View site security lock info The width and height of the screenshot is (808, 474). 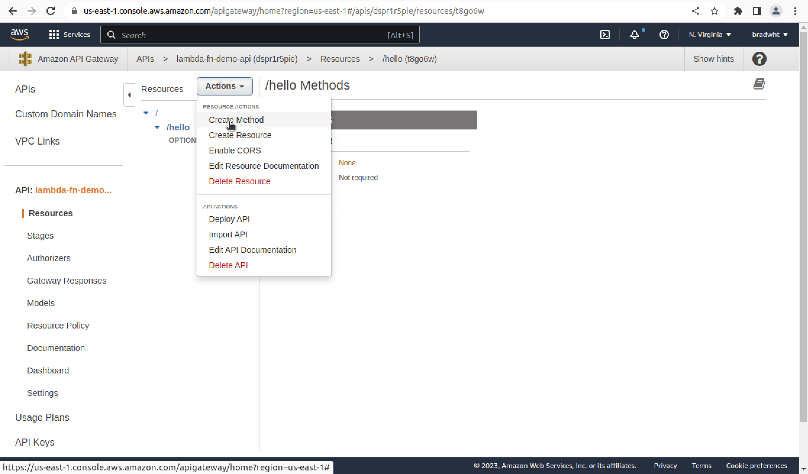click(74, 11)
